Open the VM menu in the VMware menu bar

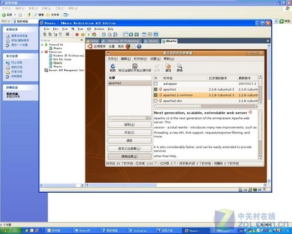73,29
